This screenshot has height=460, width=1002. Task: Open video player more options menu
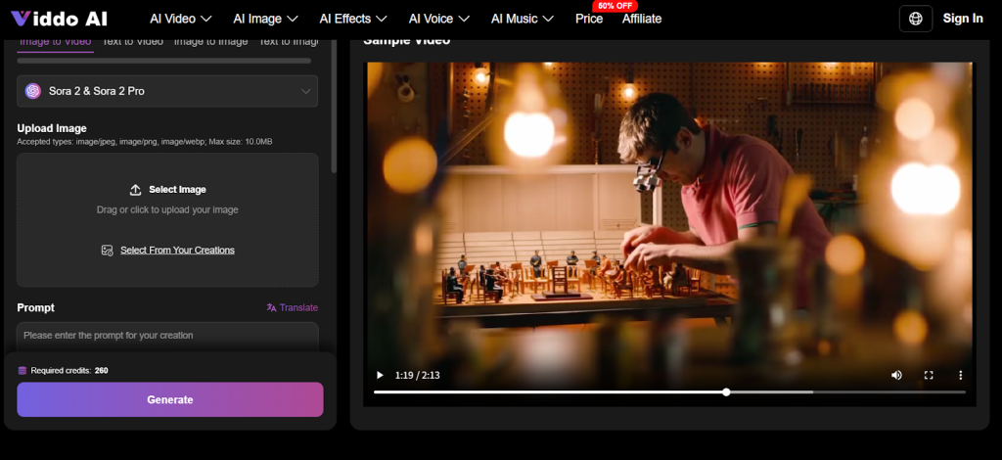960,375
